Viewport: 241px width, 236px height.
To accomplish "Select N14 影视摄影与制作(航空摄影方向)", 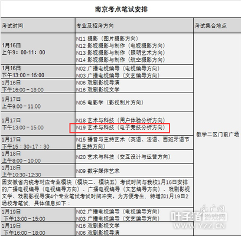I will click(120, 60).
